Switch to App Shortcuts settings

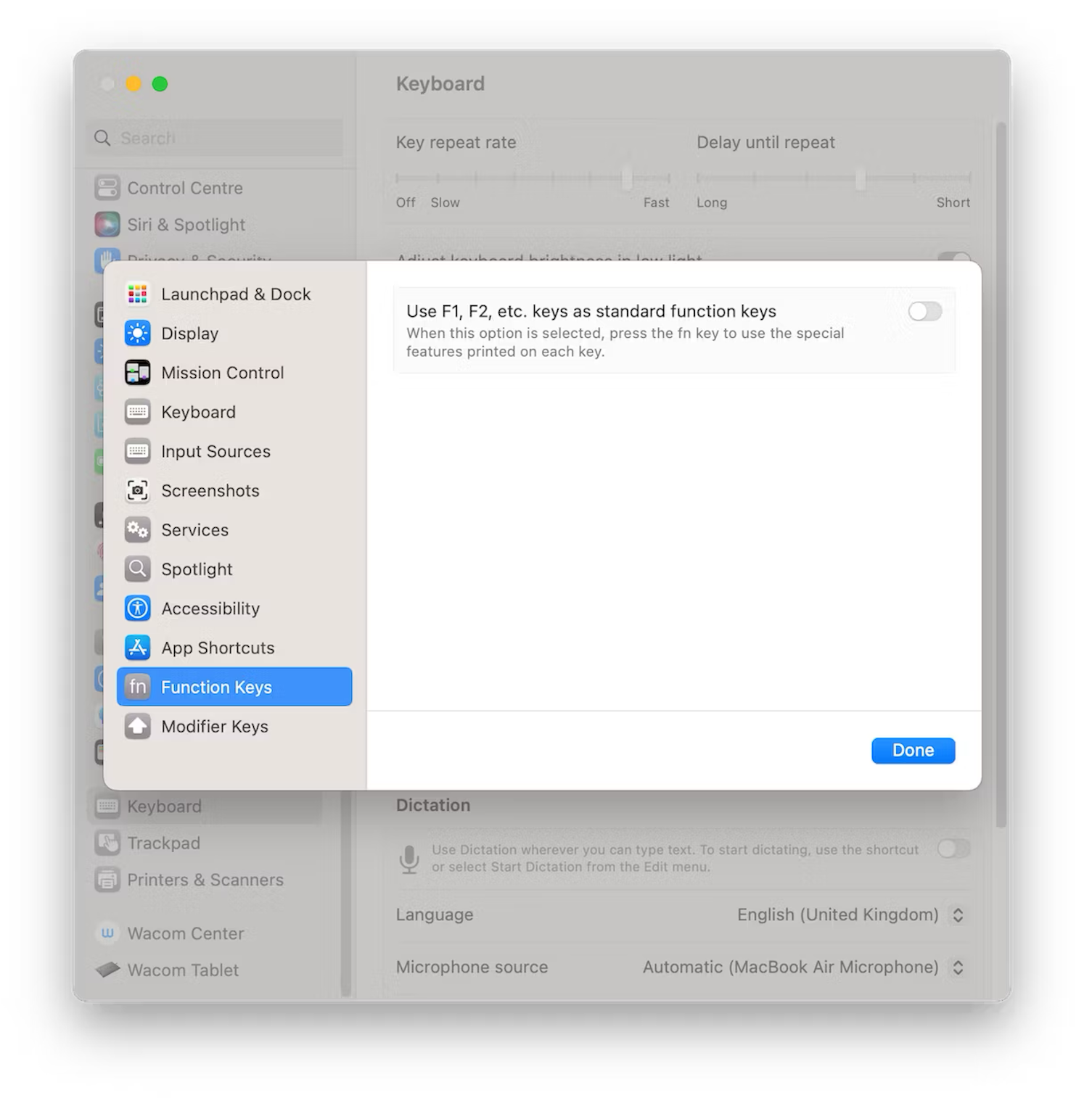pyautogui.click(x=218, y=648)
